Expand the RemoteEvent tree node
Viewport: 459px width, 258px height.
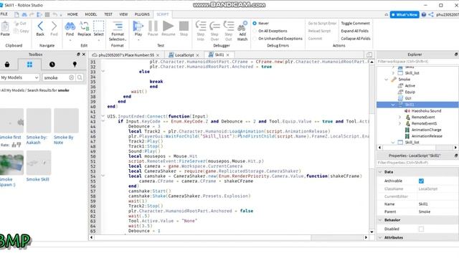[400, 117]
